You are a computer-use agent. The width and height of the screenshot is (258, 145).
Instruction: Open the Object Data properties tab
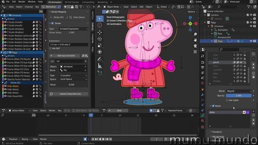[202, 116]
